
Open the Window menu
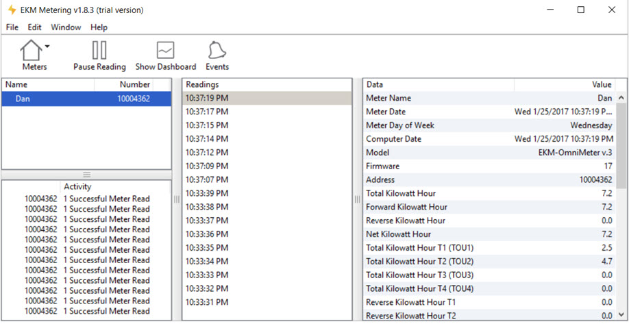66,27
